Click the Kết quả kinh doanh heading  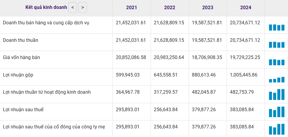click(46, 8)
